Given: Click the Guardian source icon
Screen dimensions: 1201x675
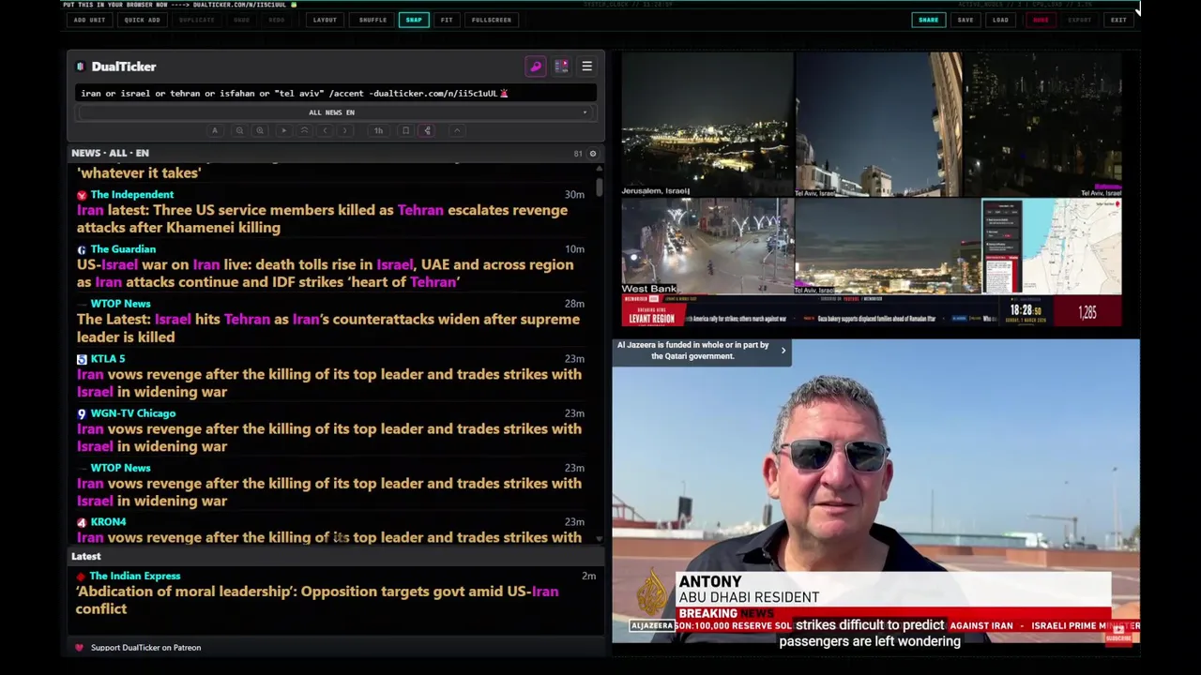Looking at the screenshot, I should tap(82, 249).
